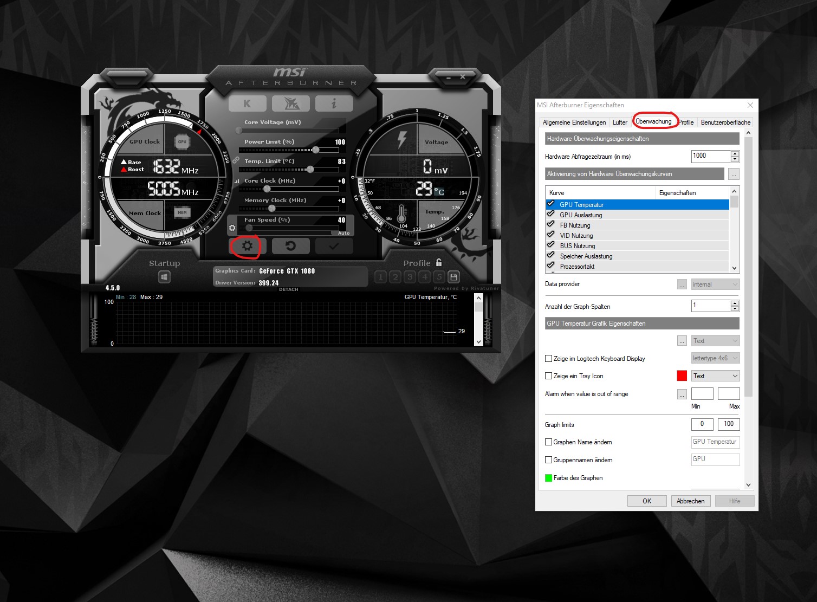Click the Graph limits minimum field showing 0

(702, 424)
